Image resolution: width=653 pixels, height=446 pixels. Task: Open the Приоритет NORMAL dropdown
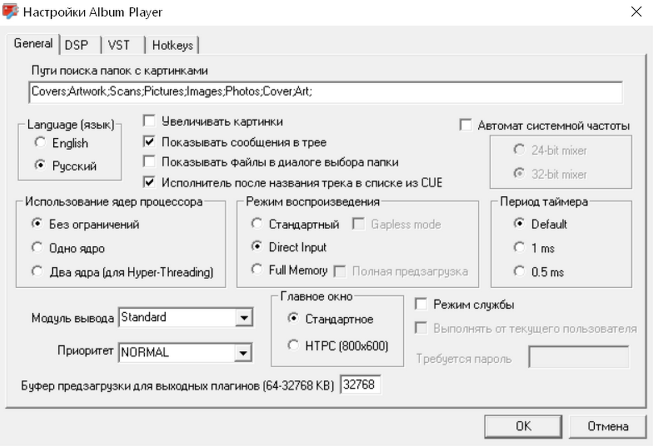click(x=186, y=352)
